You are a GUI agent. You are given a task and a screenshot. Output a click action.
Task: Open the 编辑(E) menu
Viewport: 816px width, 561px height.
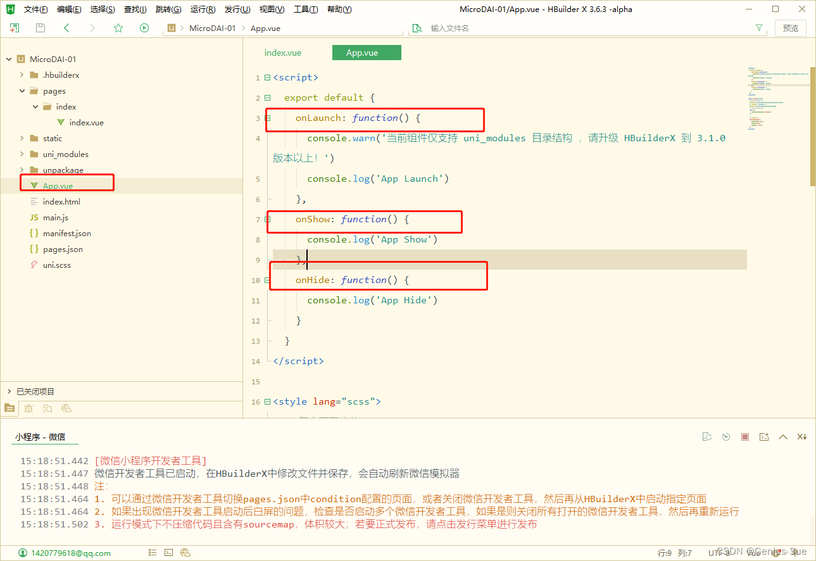pyautogui.click(x=69, y=9)
